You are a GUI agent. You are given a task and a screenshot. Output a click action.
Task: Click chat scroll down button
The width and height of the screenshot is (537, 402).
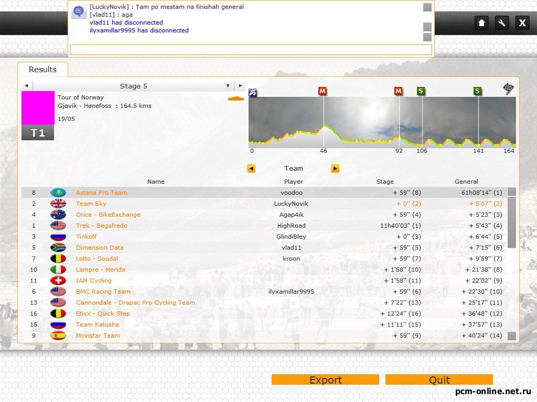coord(427,37)
